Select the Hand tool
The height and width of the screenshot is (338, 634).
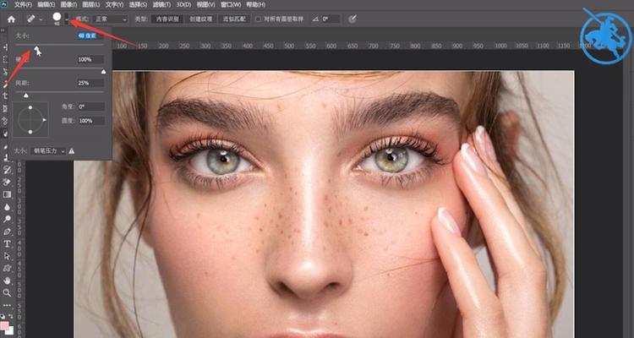coord(7,281)
